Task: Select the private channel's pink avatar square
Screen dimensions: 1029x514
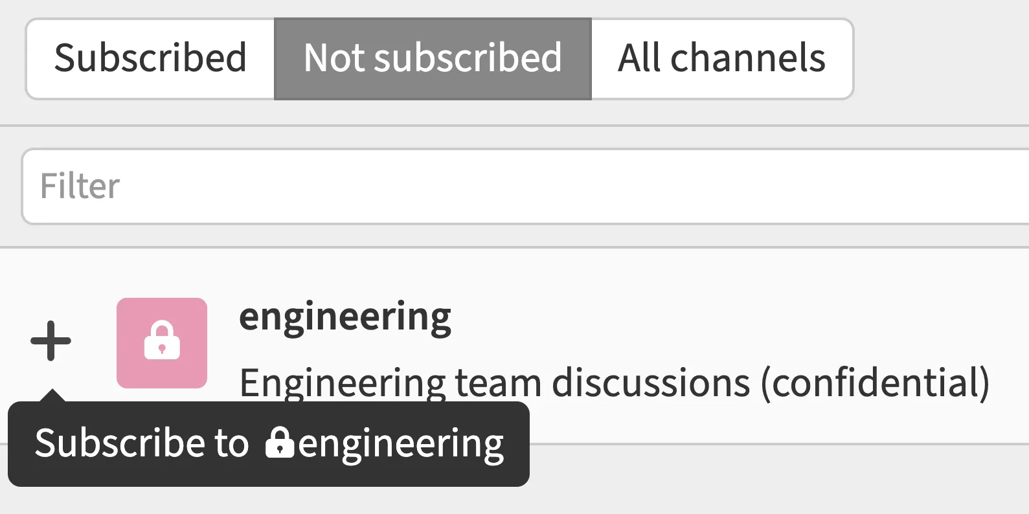Action: click(162, 342)
